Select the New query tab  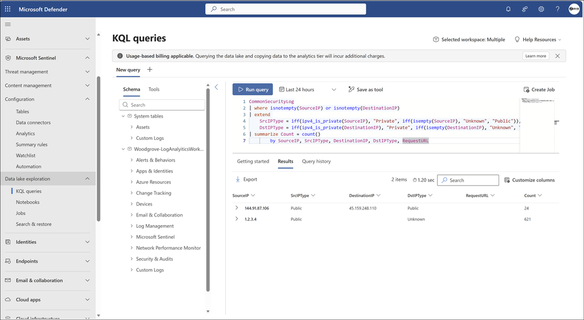point(128,70)
